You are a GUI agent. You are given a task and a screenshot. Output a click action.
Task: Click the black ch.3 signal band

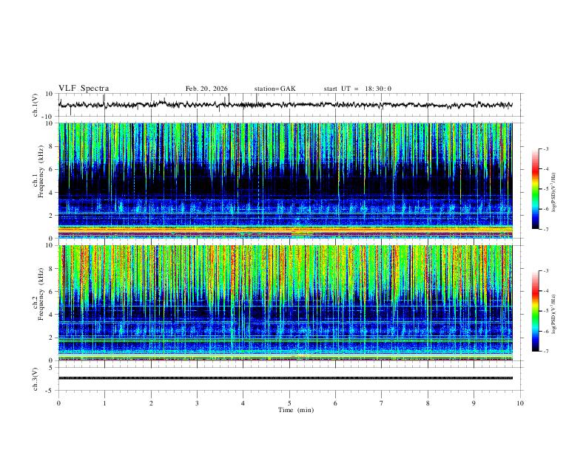[x=286, y=378]
